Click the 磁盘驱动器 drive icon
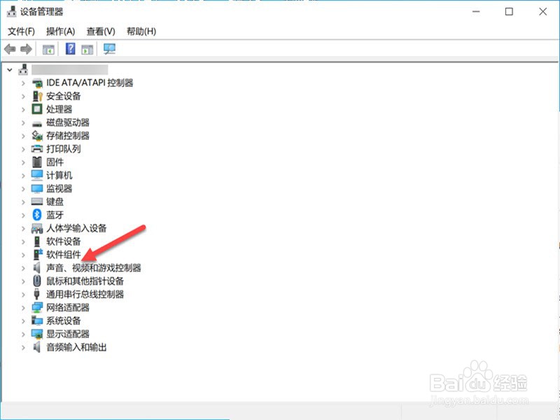 tap(37, 124)
